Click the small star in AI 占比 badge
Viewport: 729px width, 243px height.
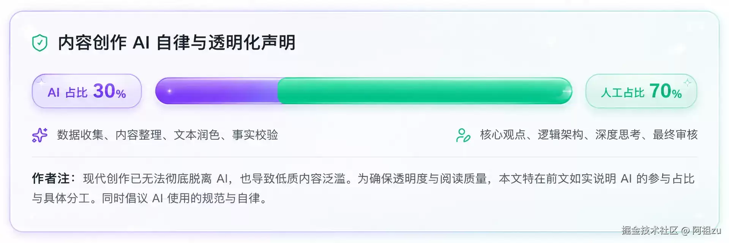tap(42, 81)
